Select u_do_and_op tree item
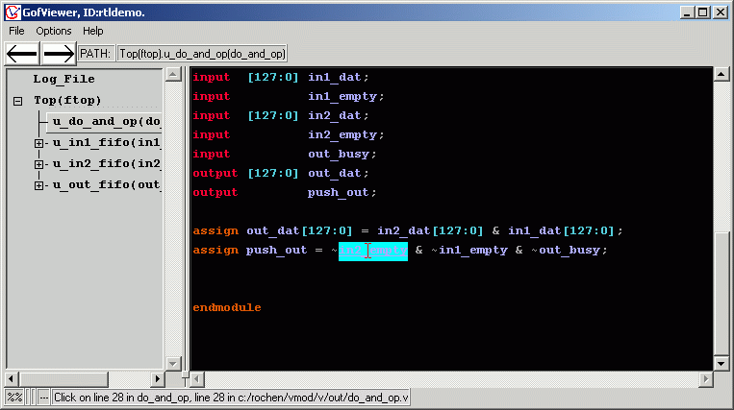Image resolution: width=734 pixels, height=410 pixels. click(x=106, y=121)
